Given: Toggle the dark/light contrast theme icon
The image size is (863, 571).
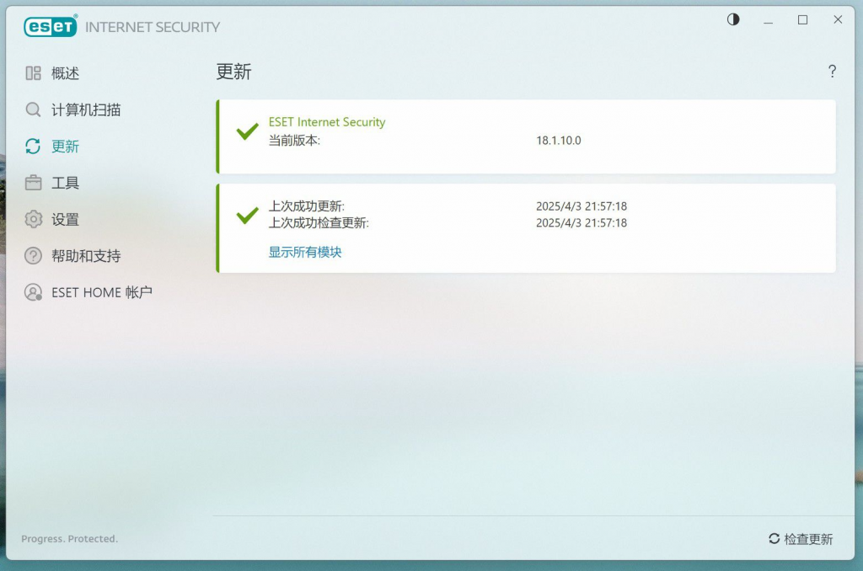Looking at the screenshot, I should point(733,19).
